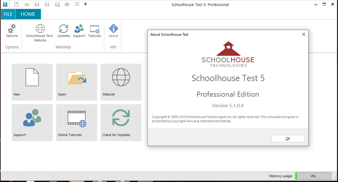Switch to the HOME ribbon tab

pyautogui.click(x=28, y=14)
